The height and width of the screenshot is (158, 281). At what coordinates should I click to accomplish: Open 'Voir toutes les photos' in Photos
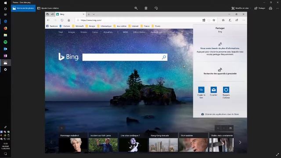coord(23,8)
